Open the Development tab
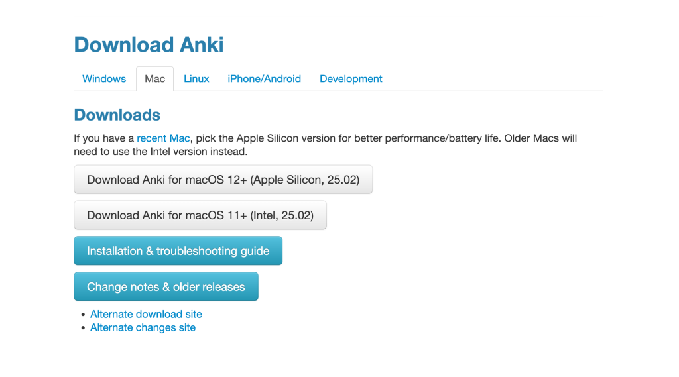This screenshot has width=679, height=377. (351, 79)
